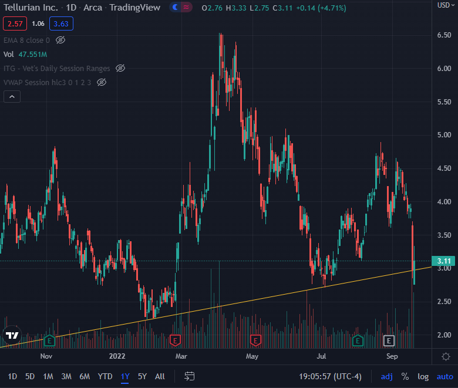Image resolution: width=458 pixels, height=388 pixels.
Task: Select the 1Y time range
Action: coord(125,376)
